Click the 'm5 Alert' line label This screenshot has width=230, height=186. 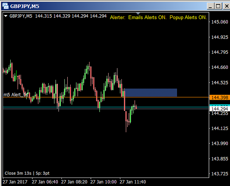[x=15, y=95]
